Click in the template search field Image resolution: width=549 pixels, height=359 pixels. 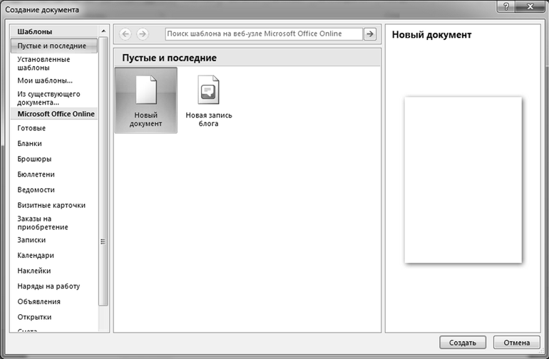(x=263, y=33)
